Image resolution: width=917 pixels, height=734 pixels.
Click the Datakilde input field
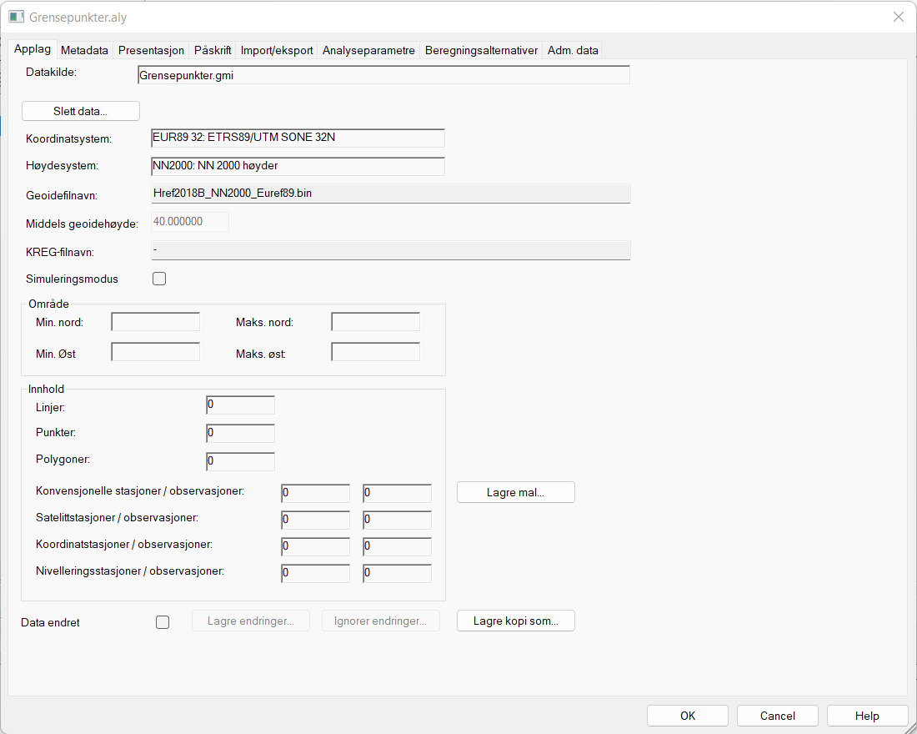pos(383,75)
